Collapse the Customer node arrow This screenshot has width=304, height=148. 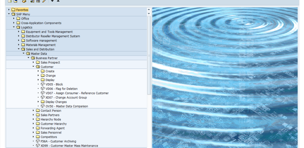[x=33, y=67]
